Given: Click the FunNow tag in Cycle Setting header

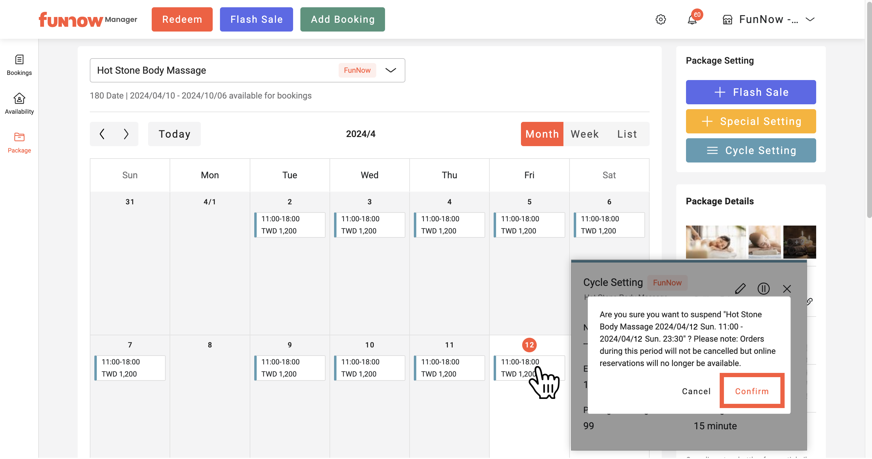Looking at the screenshot, I should click(667, 283).
